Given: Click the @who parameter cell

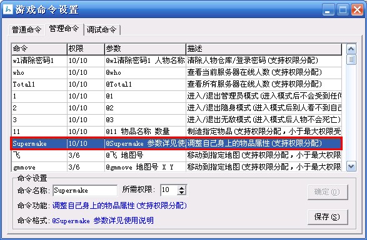Looking at the screenshot, I should tap(145, 72).
